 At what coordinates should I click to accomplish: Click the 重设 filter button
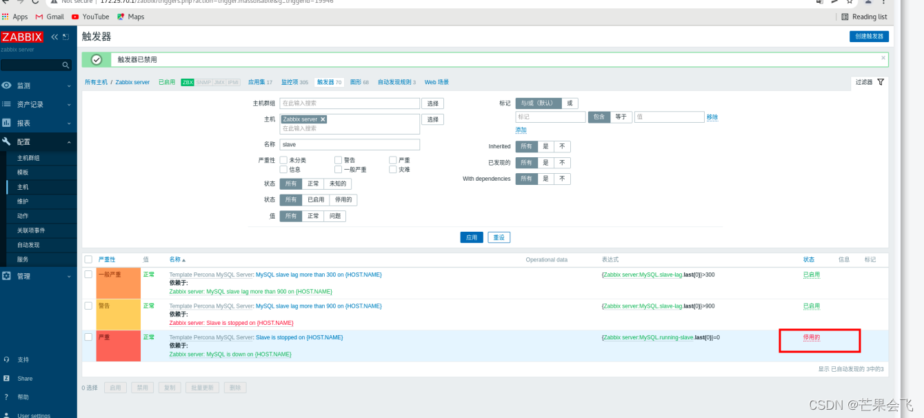coord(499,237)
